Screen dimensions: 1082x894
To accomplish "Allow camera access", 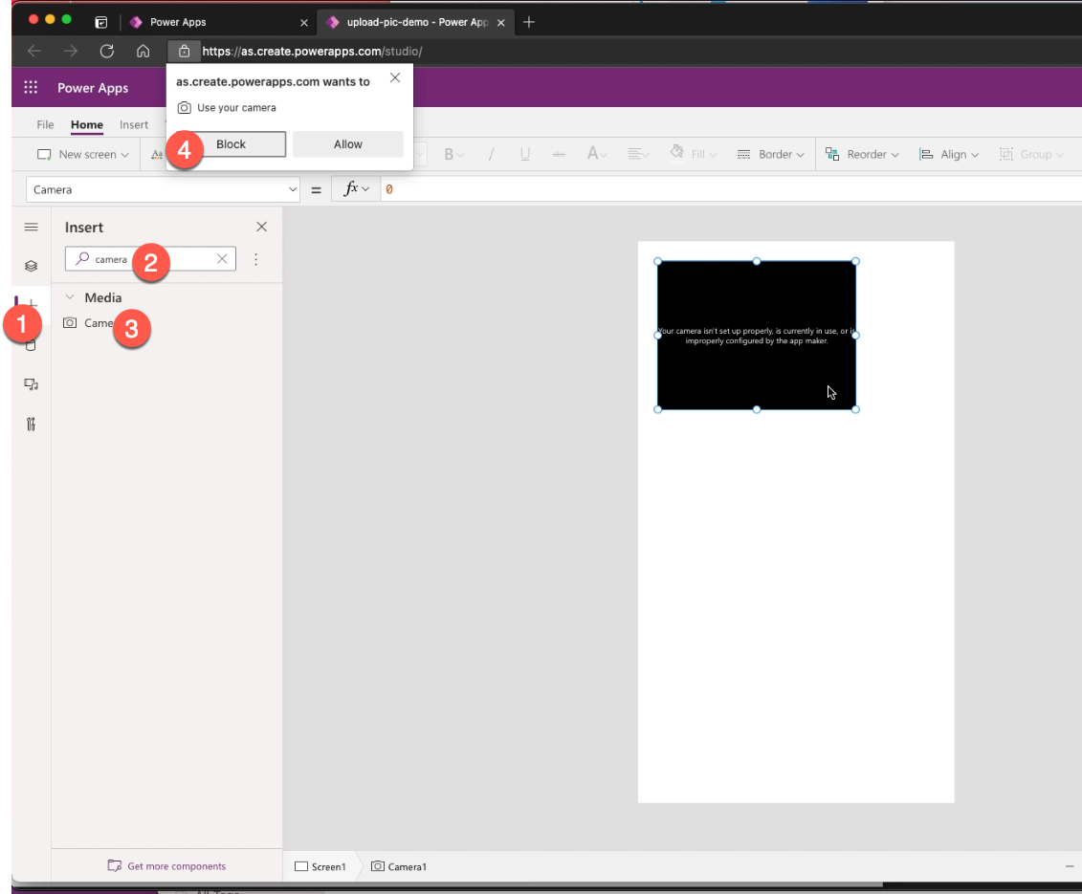I will pos(348,144).
